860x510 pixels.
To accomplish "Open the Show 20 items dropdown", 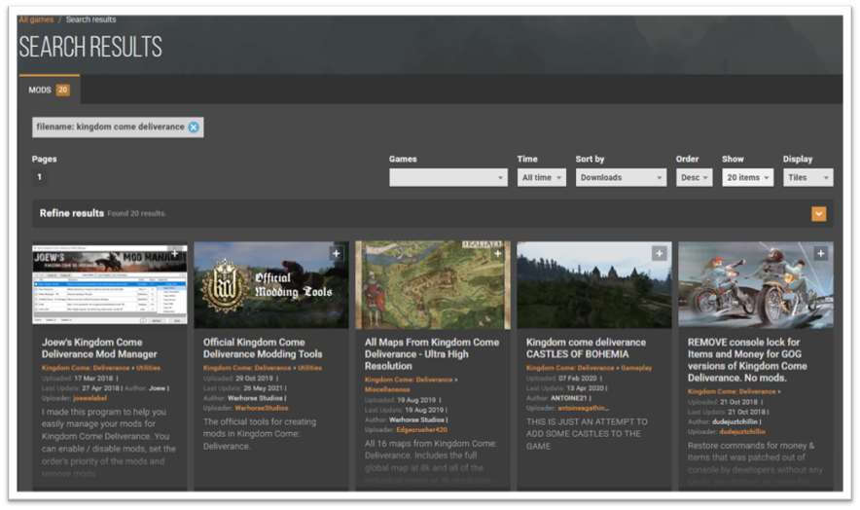I will [x=747, y=178].
